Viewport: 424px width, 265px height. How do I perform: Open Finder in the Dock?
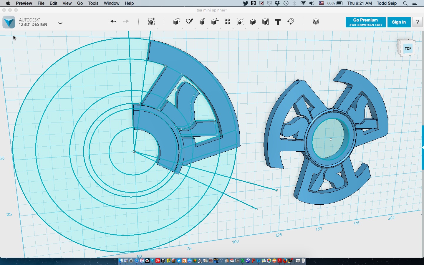coord(121,261)
